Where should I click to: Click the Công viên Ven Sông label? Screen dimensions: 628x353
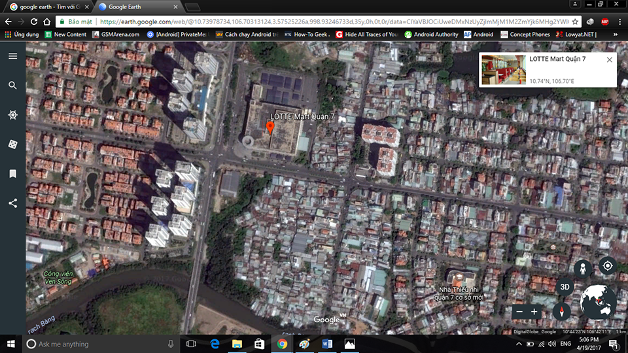[58, 277]
